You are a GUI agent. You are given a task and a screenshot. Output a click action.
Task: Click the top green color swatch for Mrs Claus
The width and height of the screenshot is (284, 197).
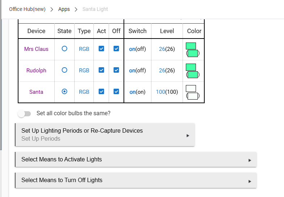pyautogui.click(x=191, y=46)
